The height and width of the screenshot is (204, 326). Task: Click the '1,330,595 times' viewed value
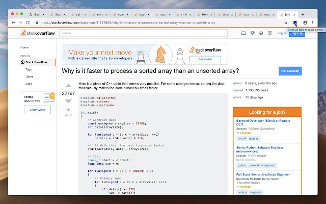257,90
